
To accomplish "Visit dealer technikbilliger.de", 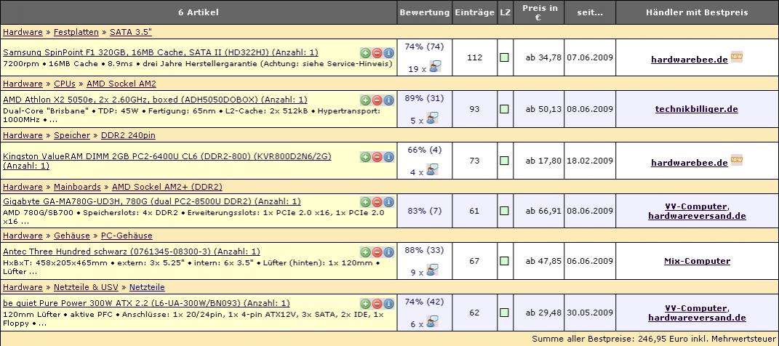I will click(x=697, y=109).
